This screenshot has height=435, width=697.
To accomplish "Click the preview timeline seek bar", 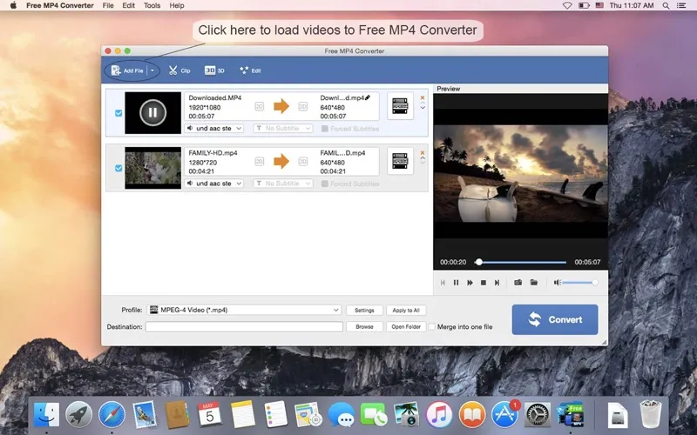I will 520,263.
